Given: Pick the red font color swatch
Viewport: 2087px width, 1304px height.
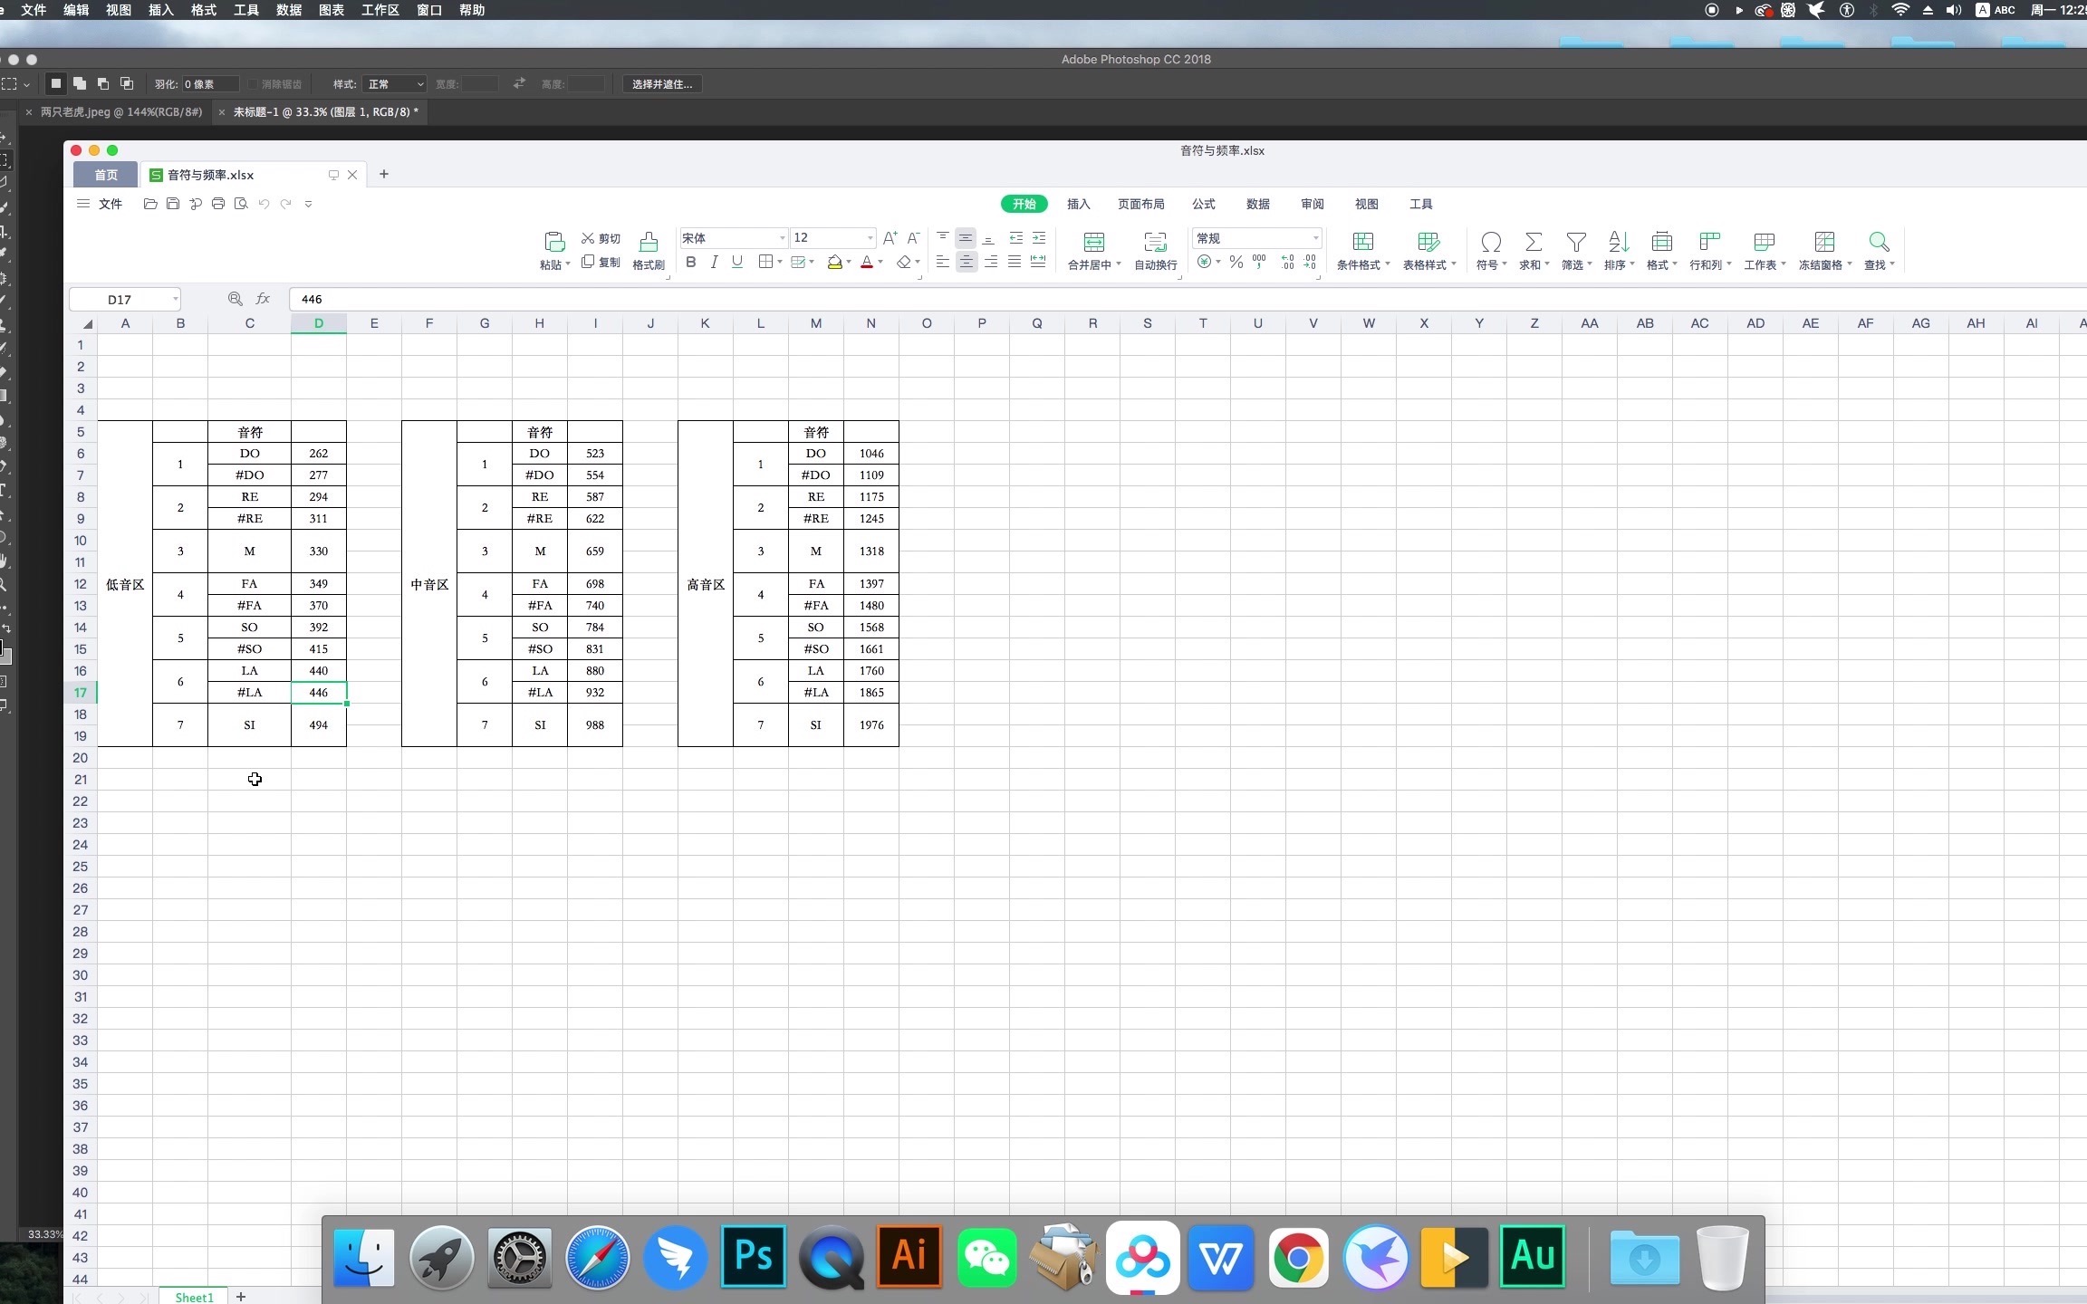Looking at the screenshot, I should (867, 262).
